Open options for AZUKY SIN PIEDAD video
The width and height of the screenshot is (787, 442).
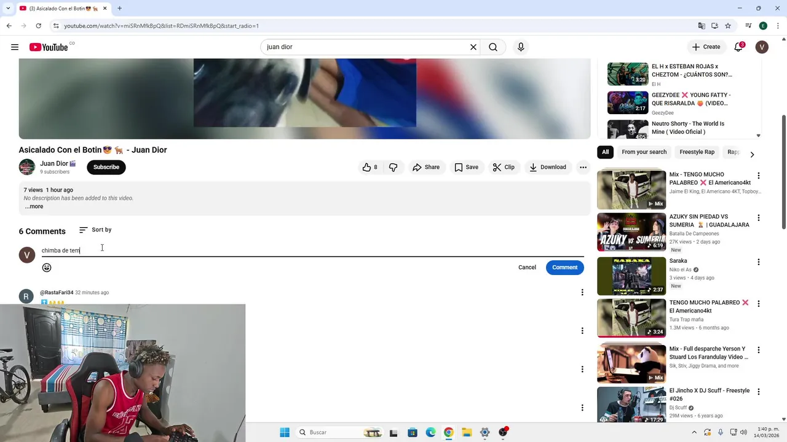759,218
